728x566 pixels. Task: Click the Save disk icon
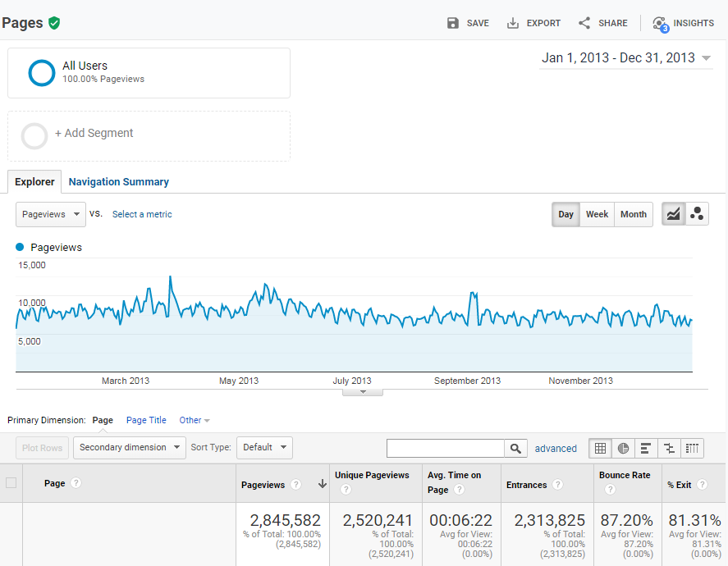[x=453, y=23]
